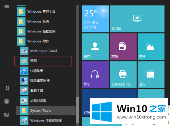The image size is (170, 126).
Task: Open the 设备和打印机 tile
Action: [x=123, y=74]
